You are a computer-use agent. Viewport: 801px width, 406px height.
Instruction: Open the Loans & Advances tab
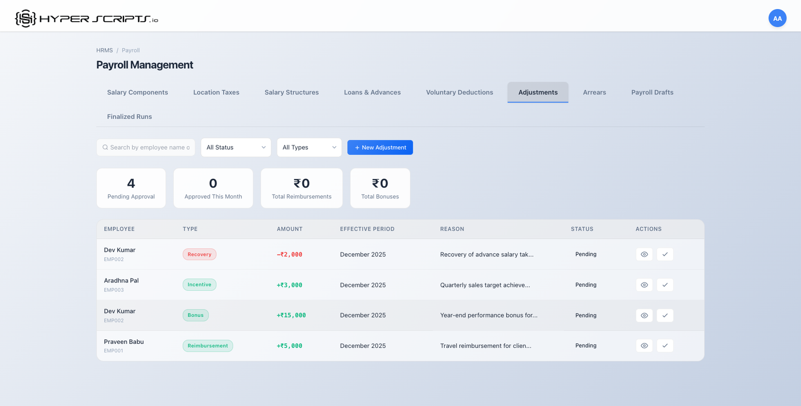point(372,93)
